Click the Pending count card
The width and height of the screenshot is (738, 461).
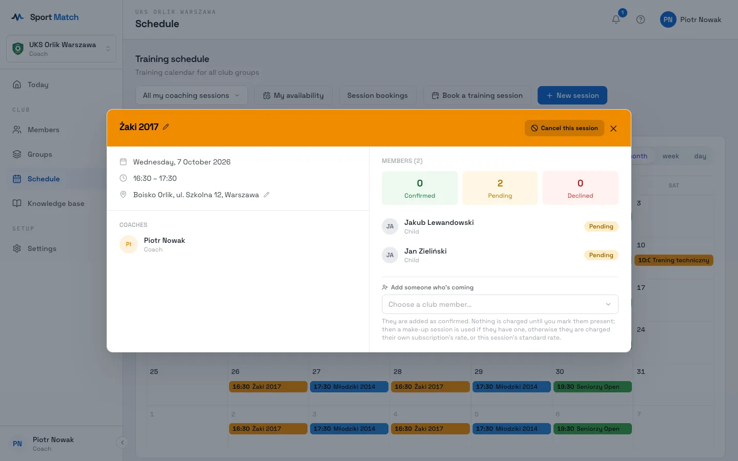(500, 188)
